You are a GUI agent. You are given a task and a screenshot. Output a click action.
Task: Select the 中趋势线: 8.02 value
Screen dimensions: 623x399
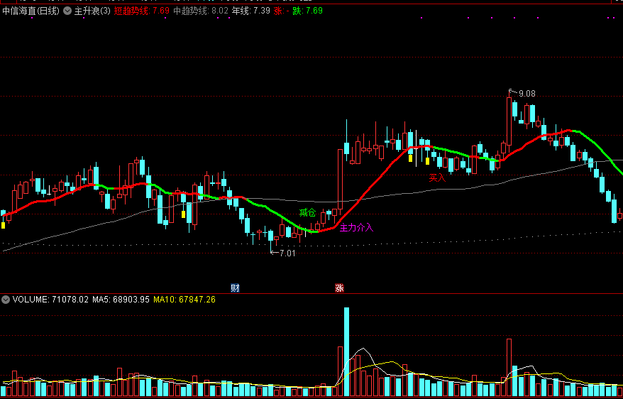(201, 11)
